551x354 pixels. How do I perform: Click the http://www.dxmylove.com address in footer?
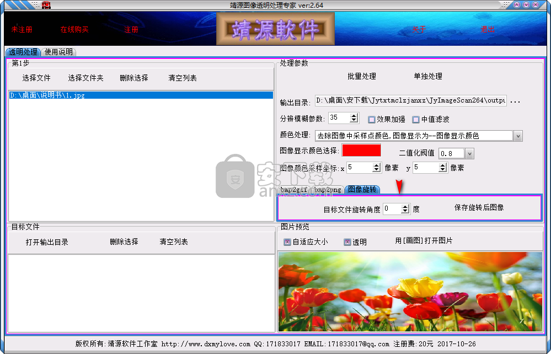[206, 344]
